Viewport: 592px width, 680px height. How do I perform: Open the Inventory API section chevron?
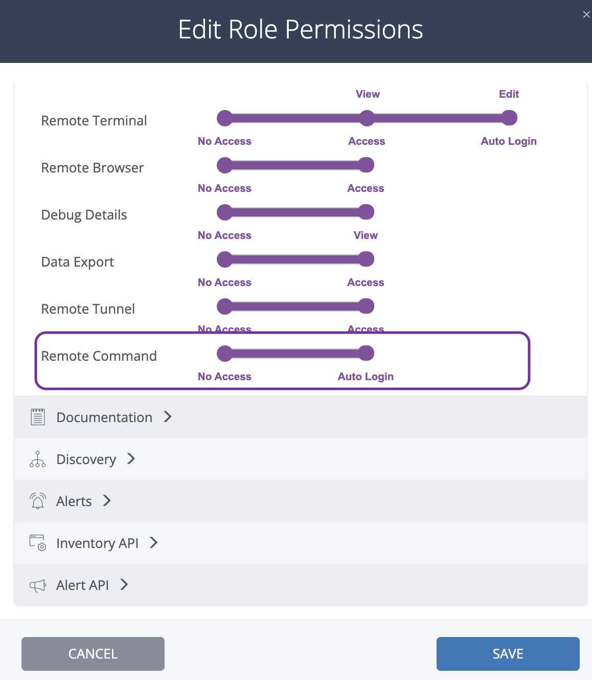click(154, 542)
